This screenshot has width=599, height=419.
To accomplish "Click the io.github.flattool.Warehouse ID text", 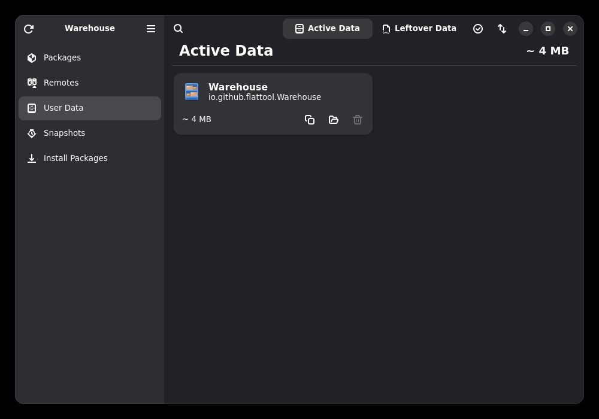I will point(264,98).
